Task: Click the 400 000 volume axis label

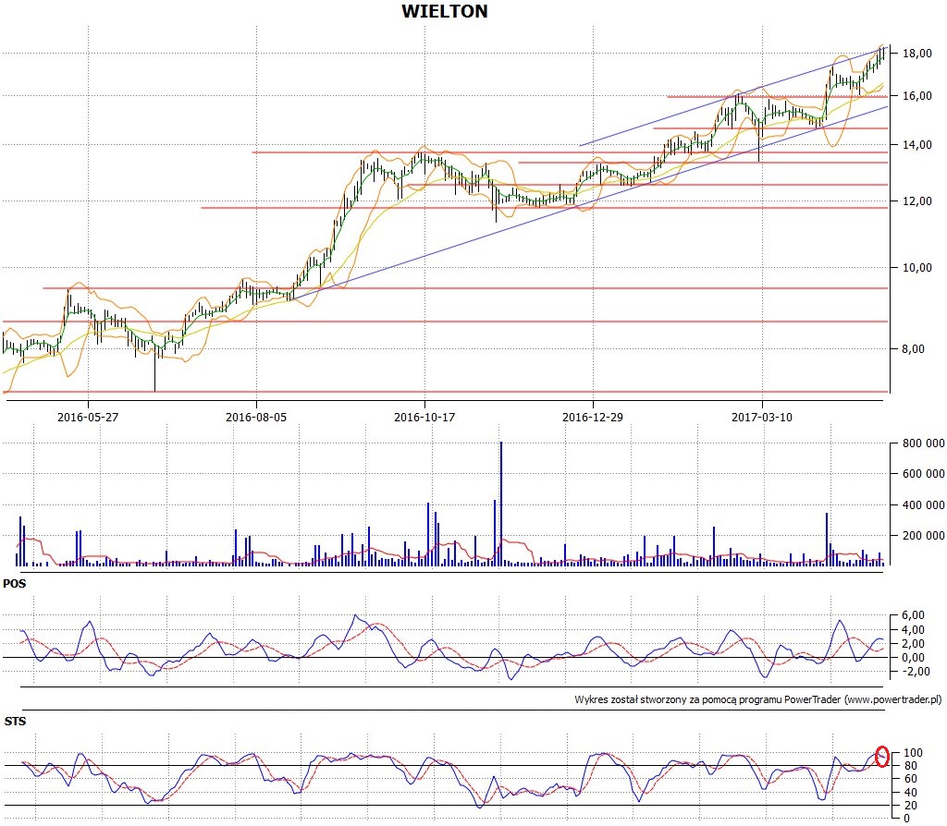Action: [x=924, y=505]
